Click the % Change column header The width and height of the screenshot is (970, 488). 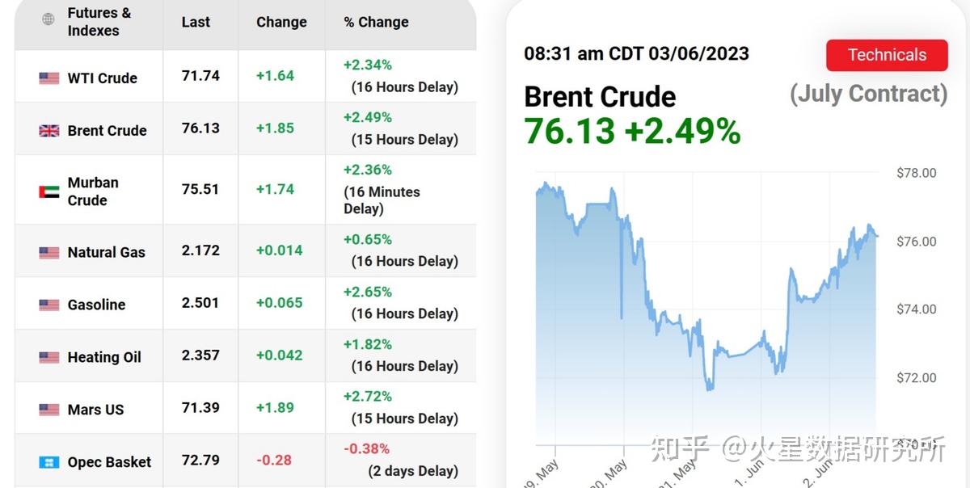(x=375, y=22)
